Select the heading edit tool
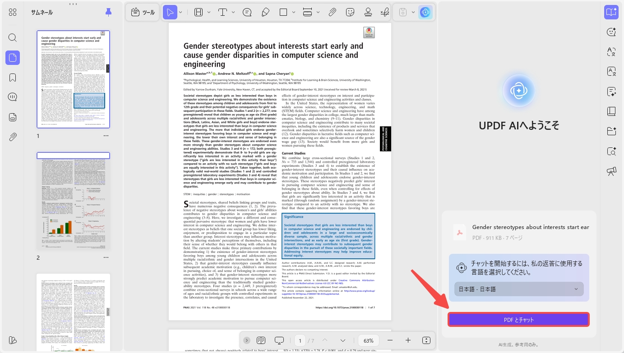624x353 pixels. [198, 12]
